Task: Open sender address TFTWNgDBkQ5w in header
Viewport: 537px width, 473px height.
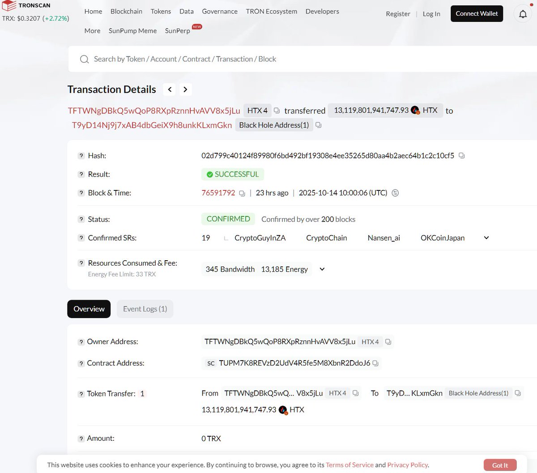Action: (154, 111)
